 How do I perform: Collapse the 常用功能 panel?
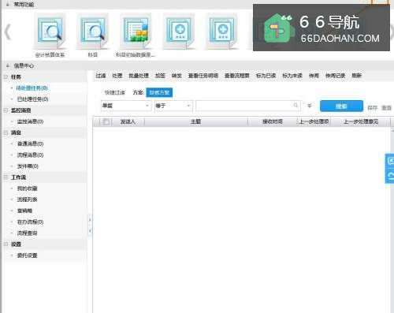pos(8,4)
